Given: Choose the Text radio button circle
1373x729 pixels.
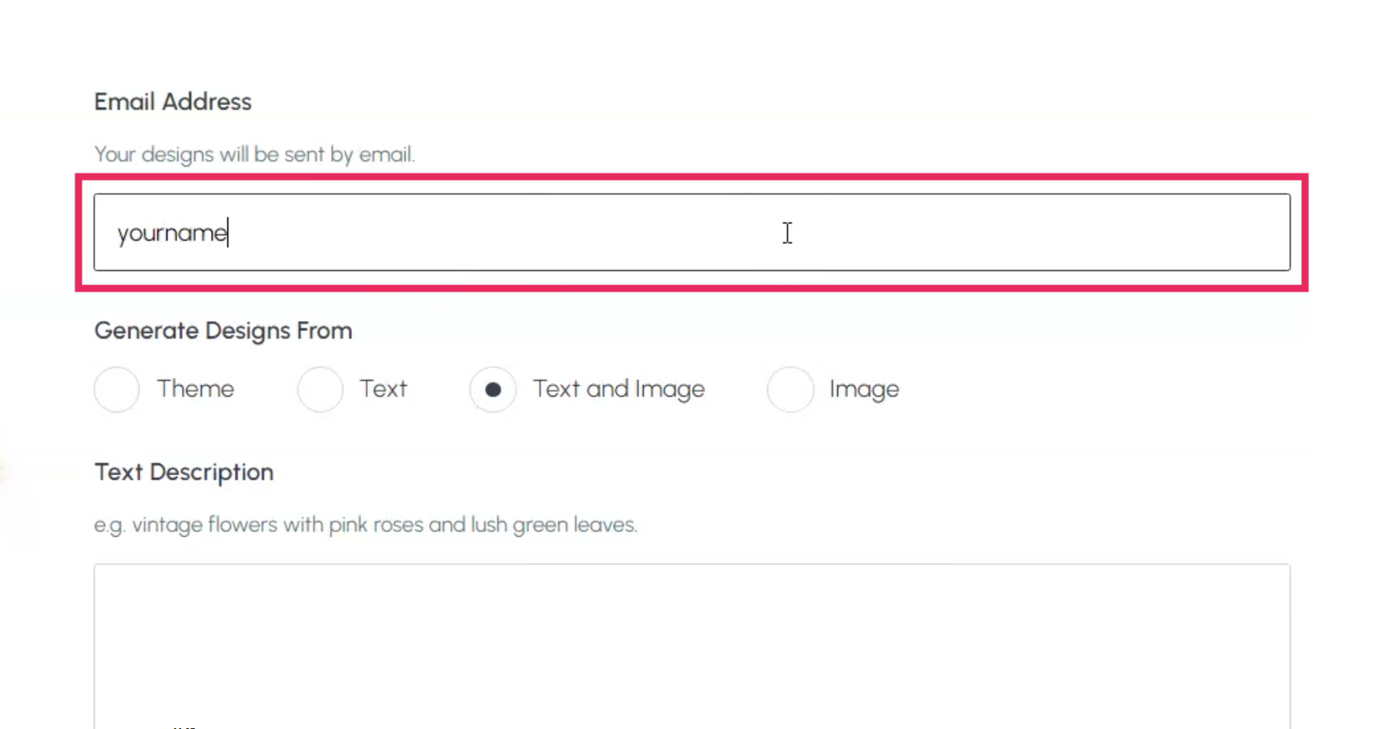Looking at the screenshot, I should (320, 389).
